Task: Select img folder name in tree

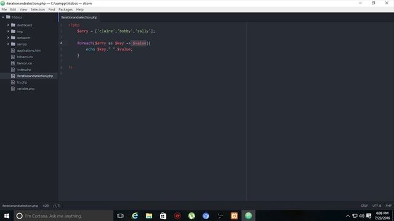Action: click(20, 31)
